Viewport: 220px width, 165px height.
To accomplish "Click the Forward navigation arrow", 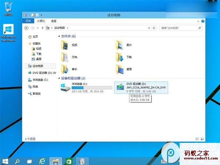I will click(33, 28).
